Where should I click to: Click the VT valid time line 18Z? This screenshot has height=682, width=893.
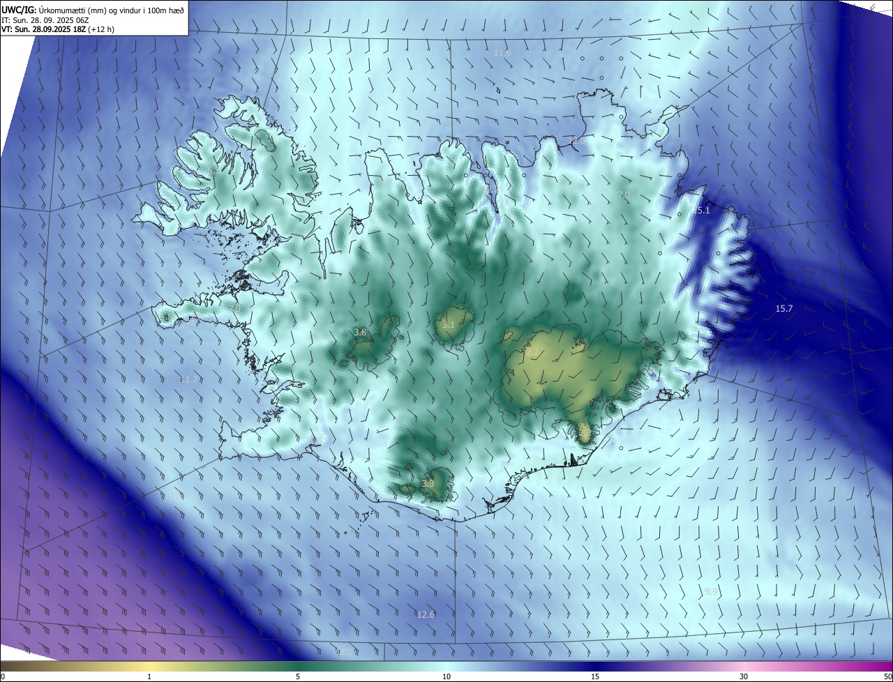(x=58, y=29)
